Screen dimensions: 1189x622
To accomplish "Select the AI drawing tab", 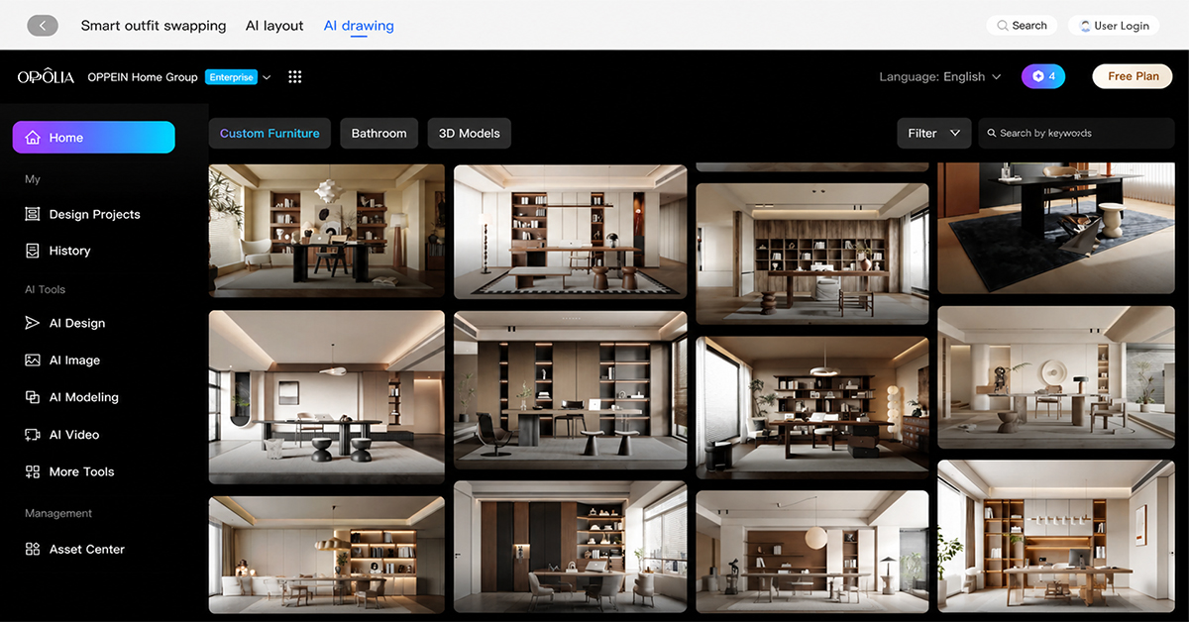I will point(359,26).
